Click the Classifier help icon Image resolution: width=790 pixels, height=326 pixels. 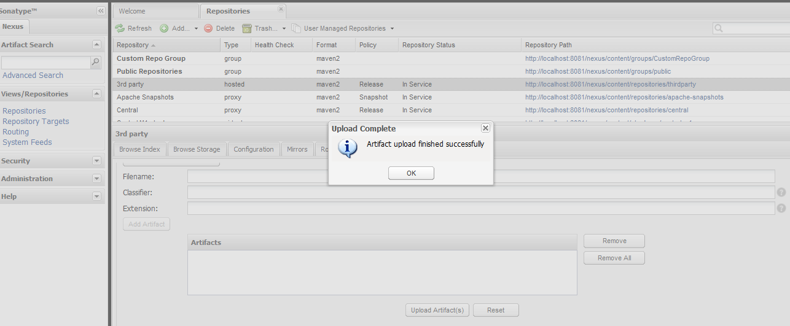pos(781,192)
